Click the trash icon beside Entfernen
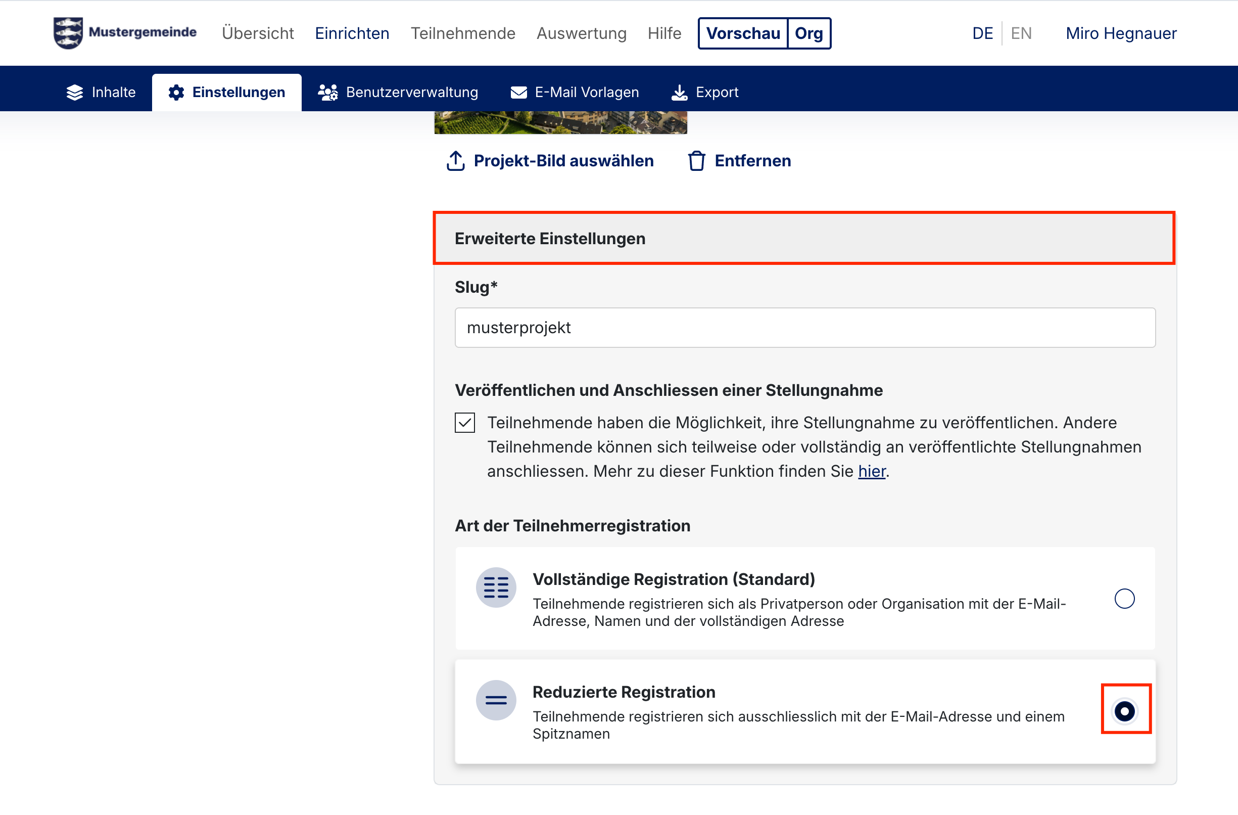This screenshot has height=815, width=1238. [696, 161]
